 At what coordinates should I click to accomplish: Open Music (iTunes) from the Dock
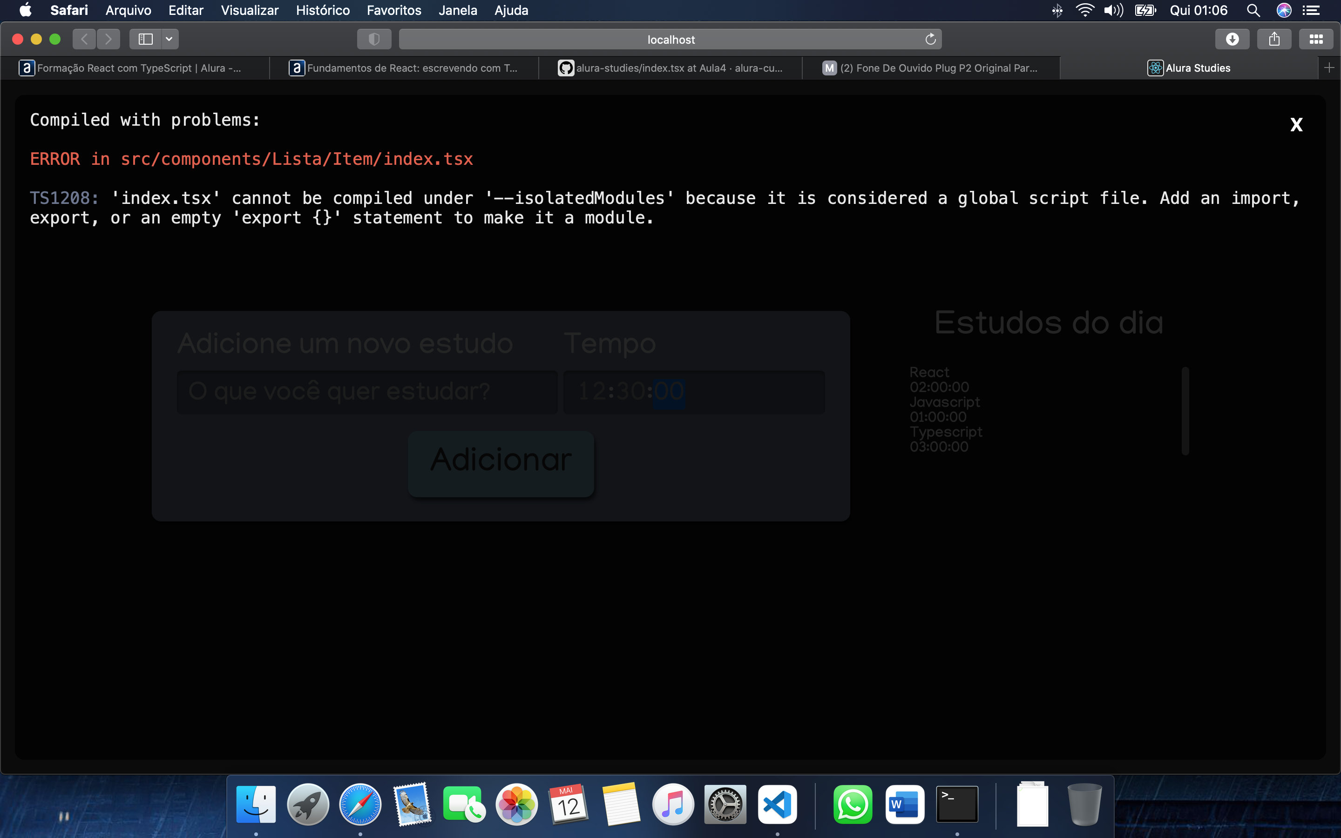pos(673,804)
